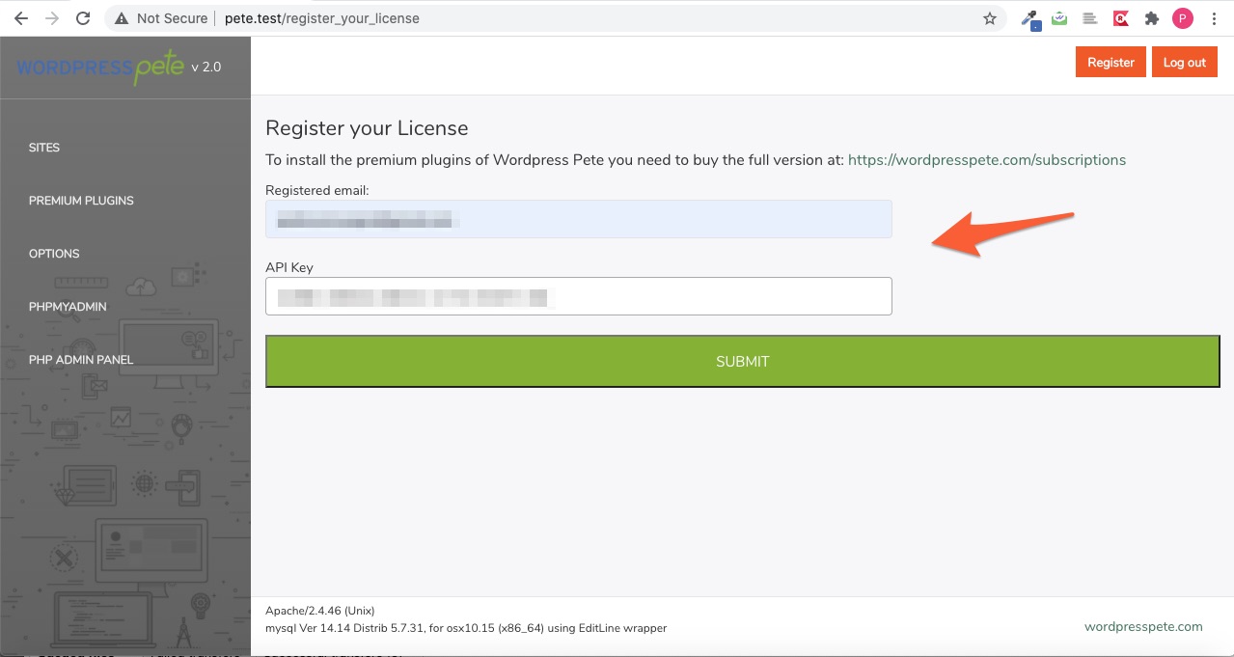Open PHP Admin Panel in the sidebar
Image resolution: width=1234 pixels, height=657 pixels.
point(81,360)
